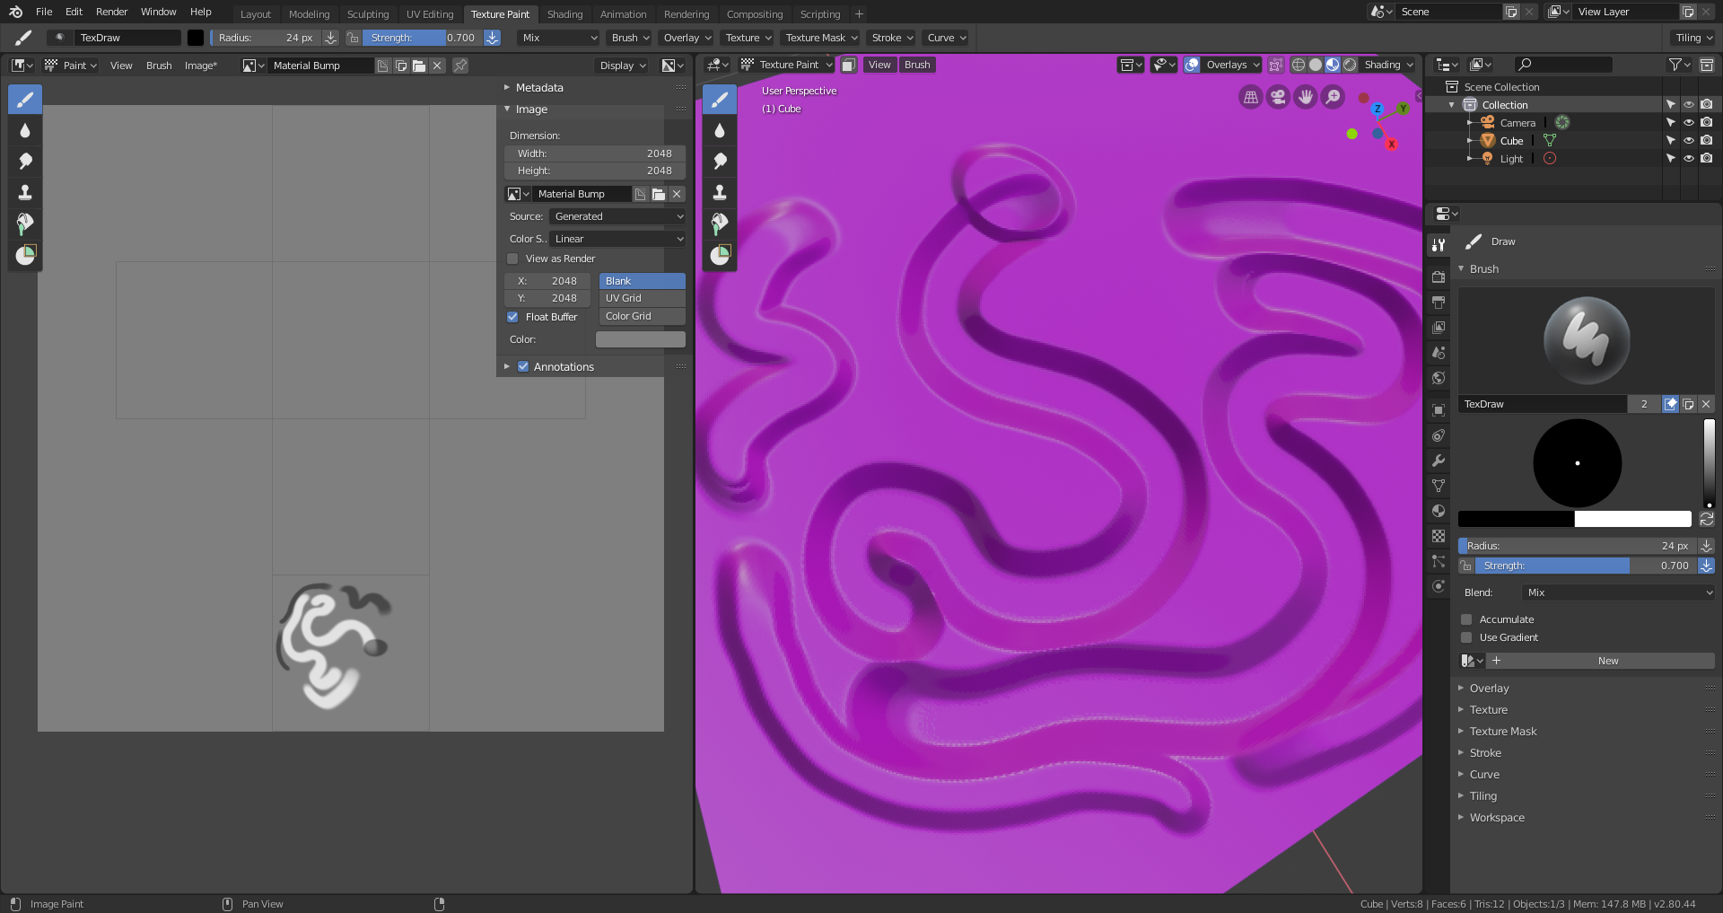Select the UV Grid generated type
This screenshot has height=913, width=1723.
click(642, 298)
